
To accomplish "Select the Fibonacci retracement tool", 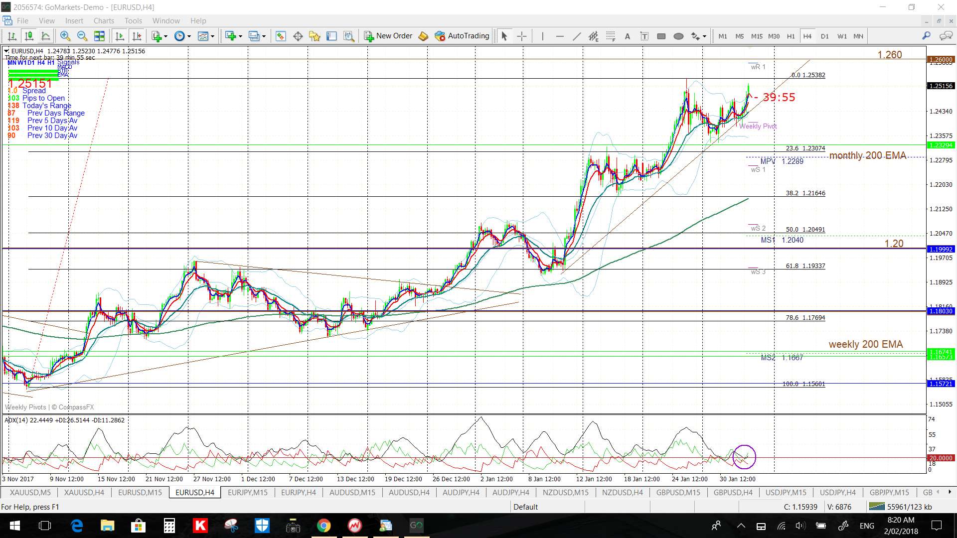I will 611,36.
